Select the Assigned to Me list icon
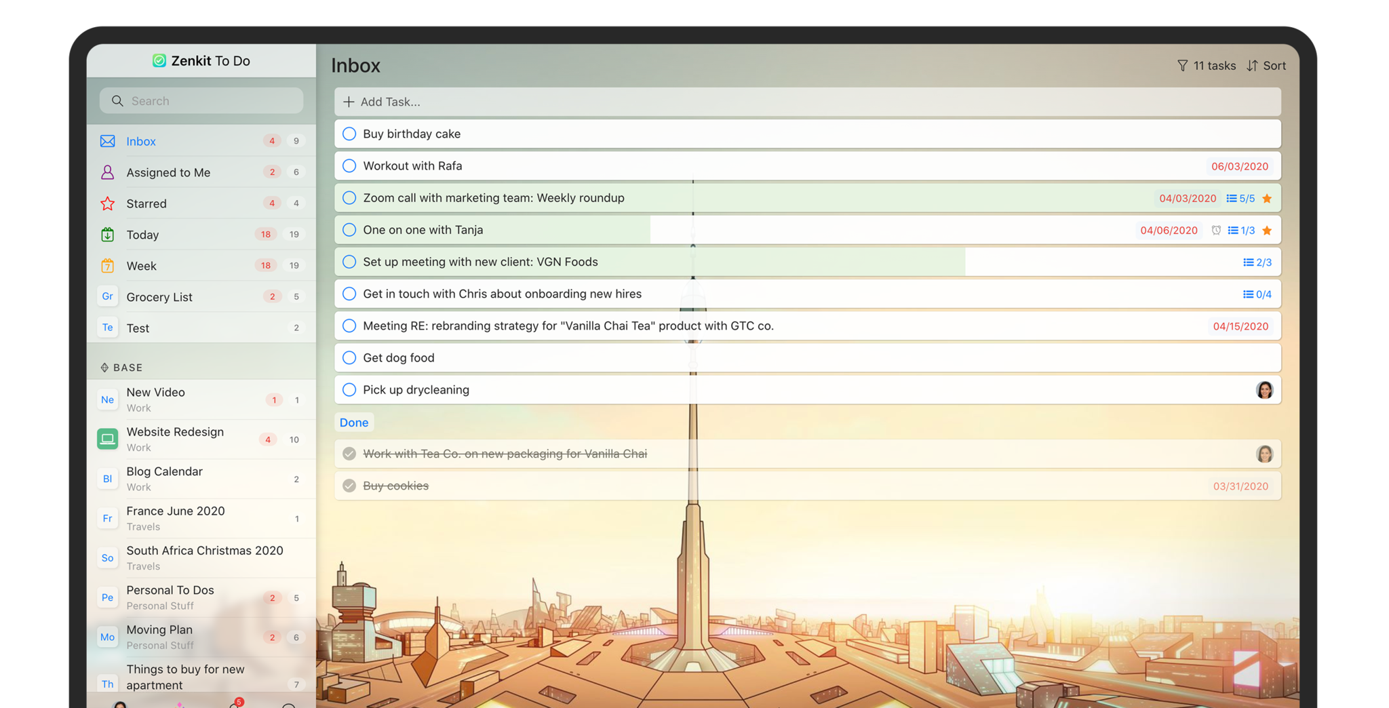This screenshot has width=1389, height=708. [x=107, y=172]
